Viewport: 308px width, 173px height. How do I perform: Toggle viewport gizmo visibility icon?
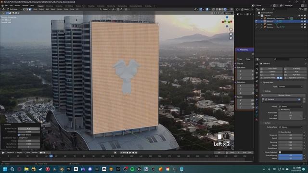(201, 9)
